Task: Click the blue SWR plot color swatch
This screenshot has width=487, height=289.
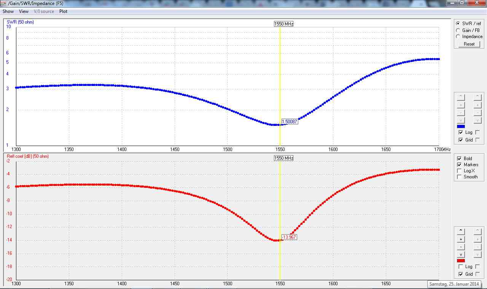Action: (x=461, y=127)
